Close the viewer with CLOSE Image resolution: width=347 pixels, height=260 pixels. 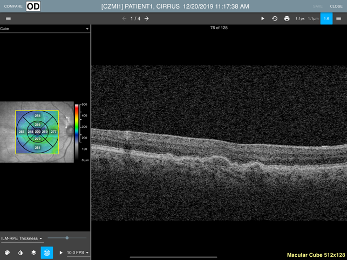336,6
